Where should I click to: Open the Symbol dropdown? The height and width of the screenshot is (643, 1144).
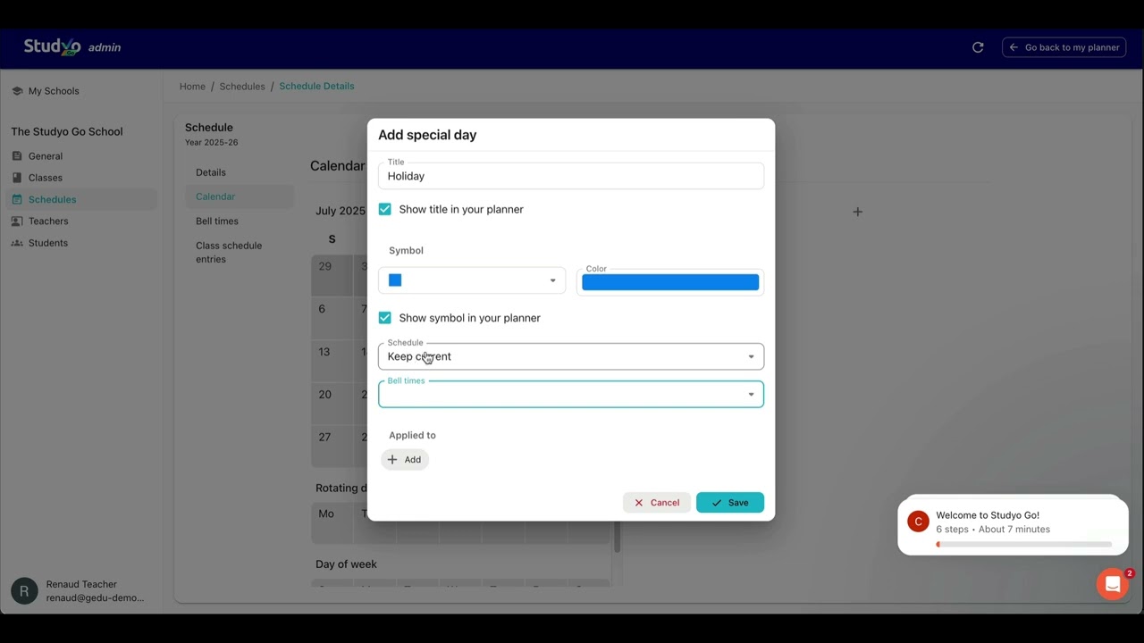472,280
